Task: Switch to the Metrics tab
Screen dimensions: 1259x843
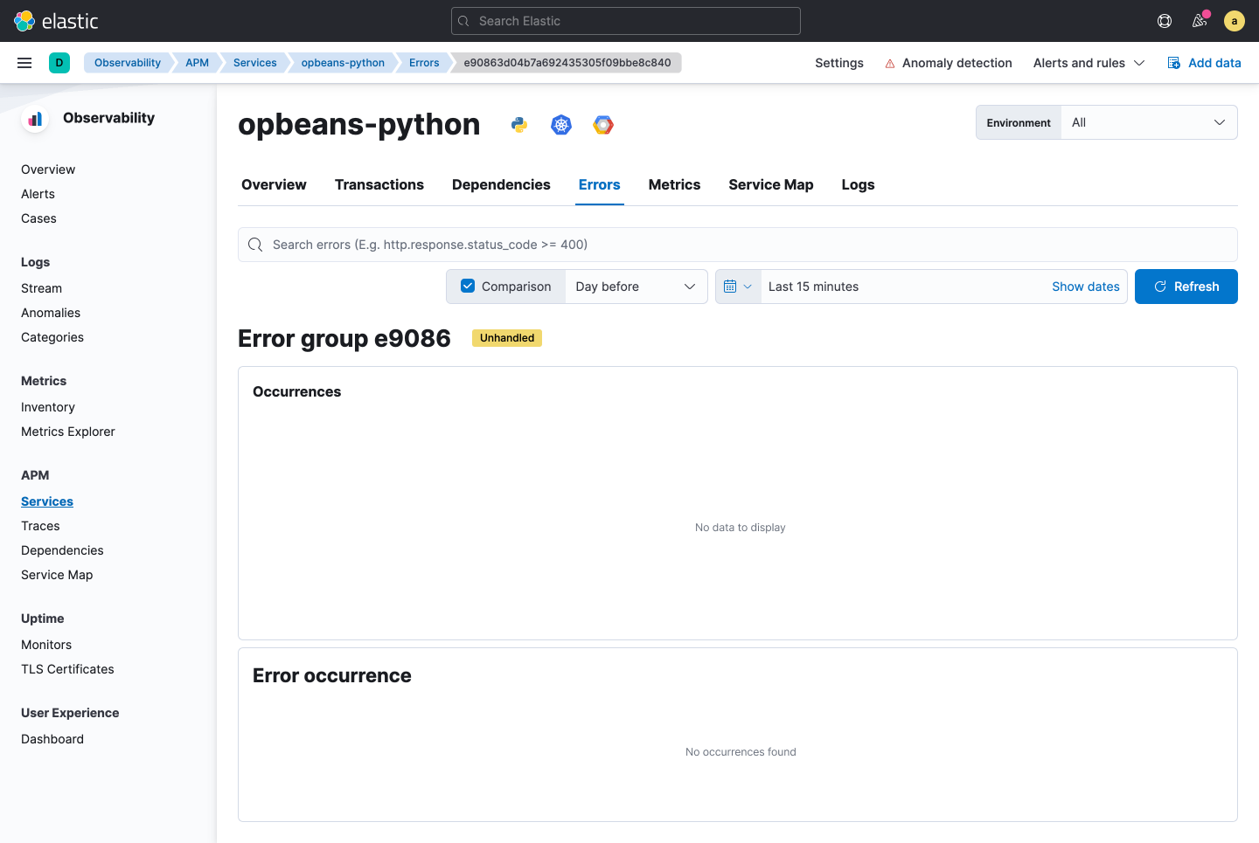Action: pos(674,184)
